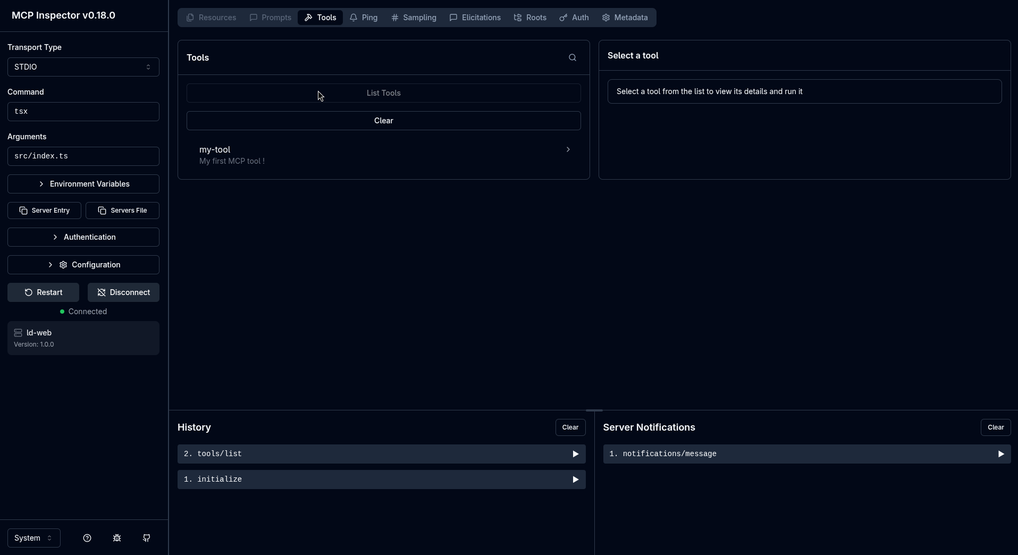This screenshot has height=555, width=1018.
Task: Click the bug report icon
Action: [116, 538]
